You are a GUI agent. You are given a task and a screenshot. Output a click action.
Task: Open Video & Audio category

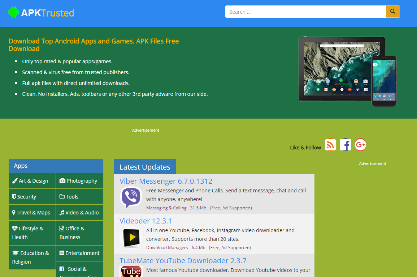(x=79, y=213)
